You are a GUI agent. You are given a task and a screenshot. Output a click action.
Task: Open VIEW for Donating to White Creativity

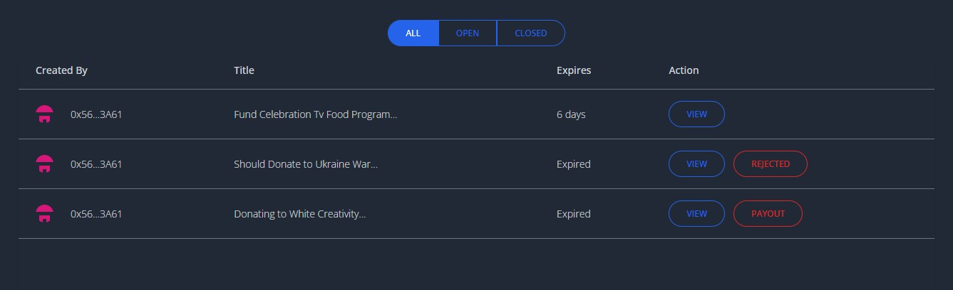(x=696, y=214)
